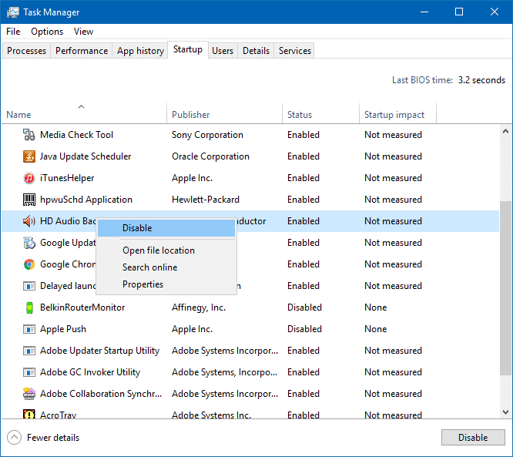Click the BelkinRouterMonitor green icon
The image size is (513, 457).
29,307
